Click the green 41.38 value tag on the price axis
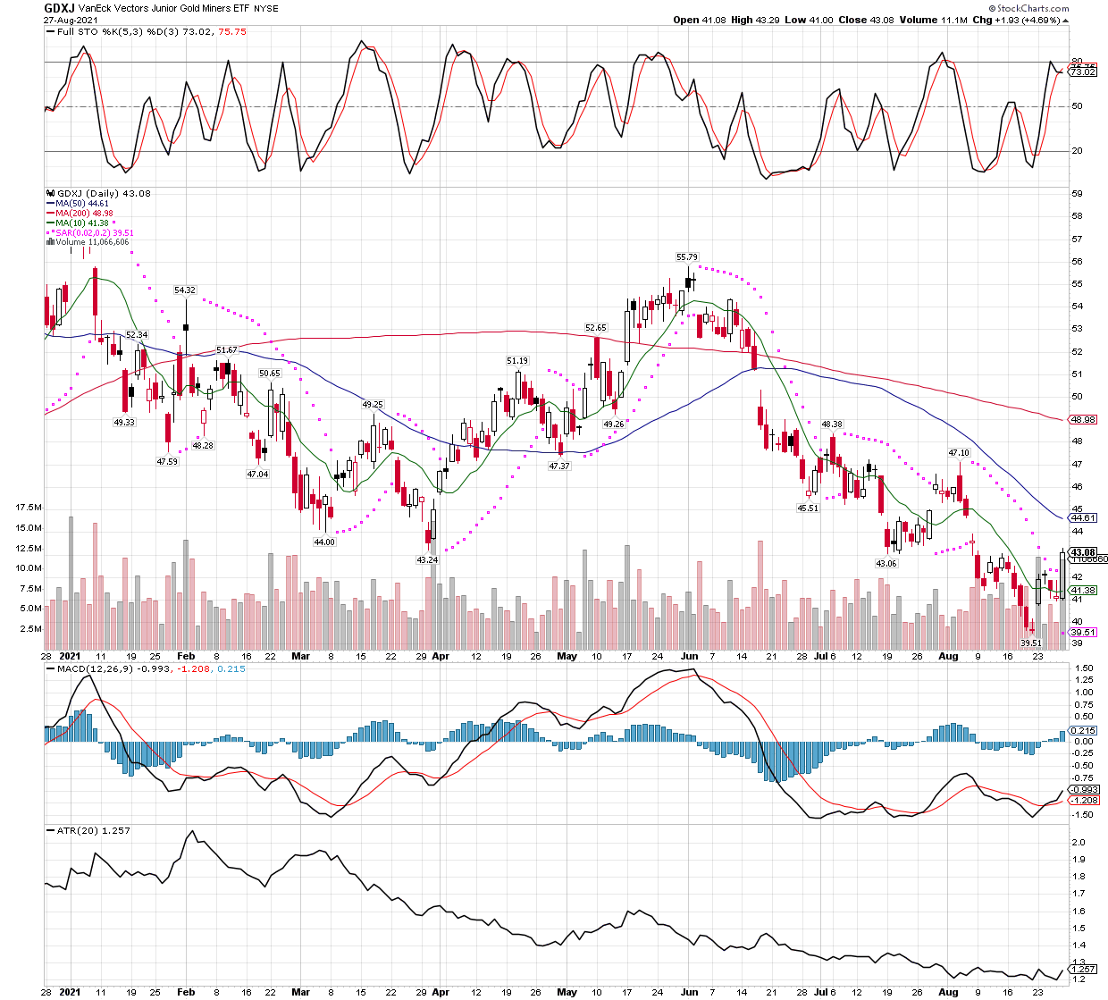Screen dimensions: 1108x1000 [x=1083, y=590]
